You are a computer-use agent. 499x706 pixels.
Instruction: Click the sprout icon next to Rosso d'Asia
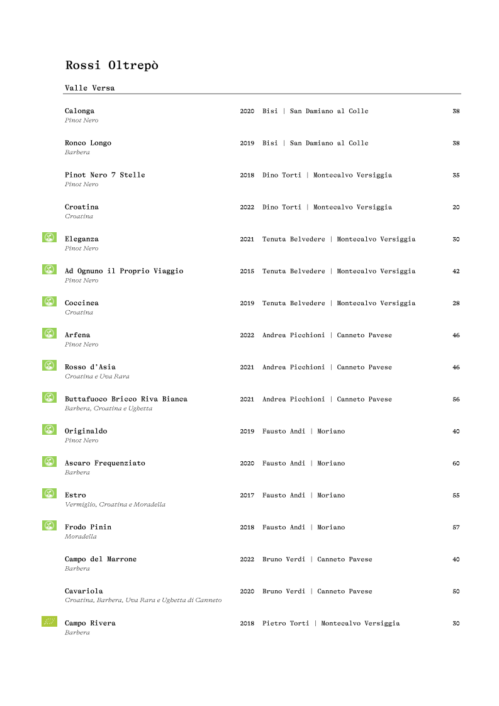coord(49,366)
